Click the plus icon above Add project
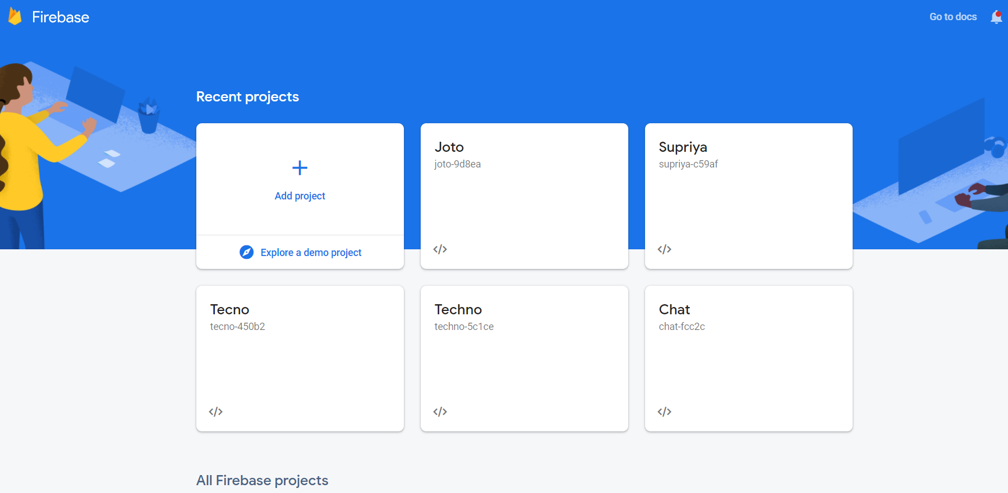The image size is (1008, 493). [x=300, y=168]
